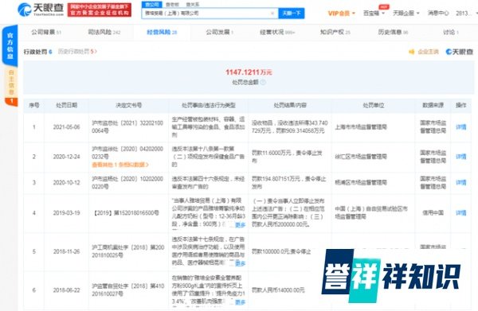The width and height of the screenshot is (478, 311).
Task: Click 详情 for row 4 dated 2019-03-19
Action: [x=460, y=212]
